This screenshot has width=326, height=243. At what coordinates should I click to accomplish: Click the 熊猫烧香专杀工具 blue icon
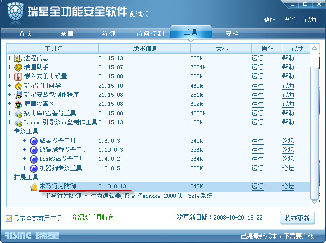click(x=34, y=150)
